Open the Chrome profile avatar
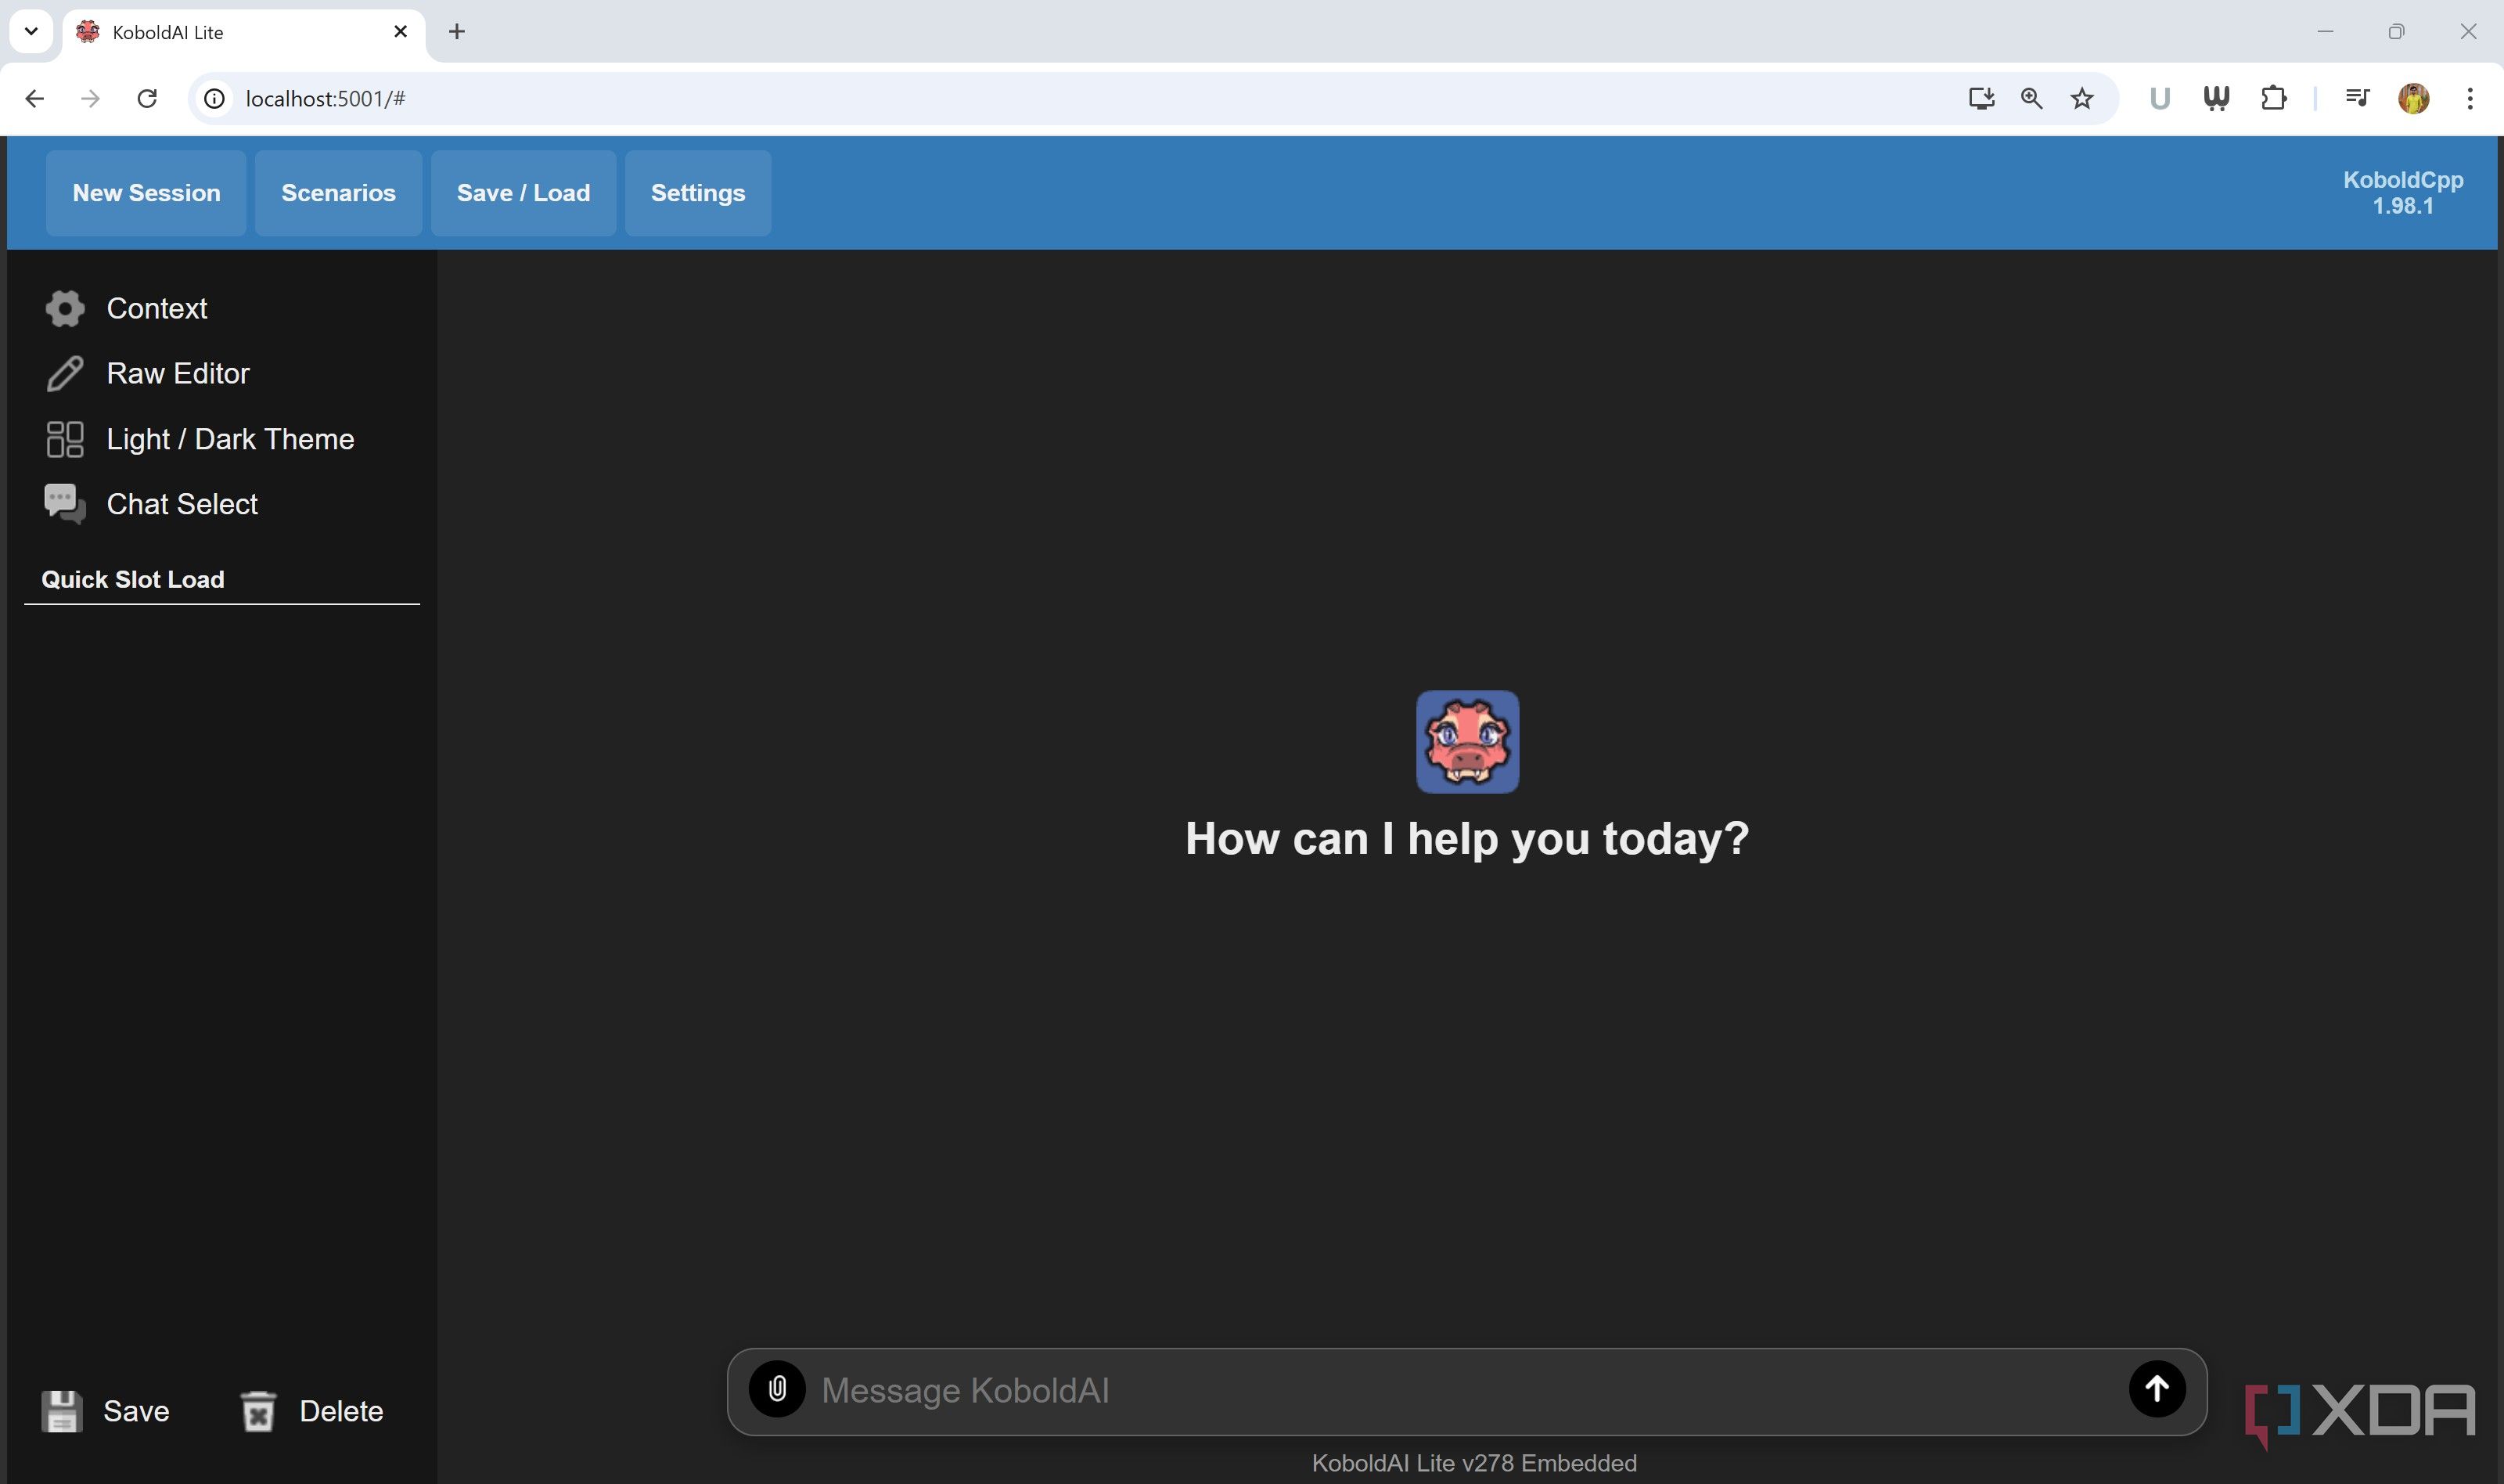The height and width of the screenshot is (1484, 2504). coord(2413,98)
